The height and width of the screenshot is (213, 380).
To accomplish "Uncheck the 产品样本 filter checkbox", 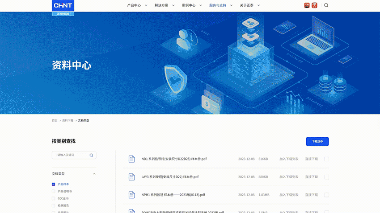I will pos(54,184).
